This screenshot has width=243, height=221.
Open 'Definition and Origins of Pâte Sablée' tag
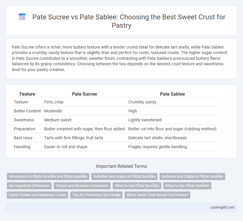192,177
